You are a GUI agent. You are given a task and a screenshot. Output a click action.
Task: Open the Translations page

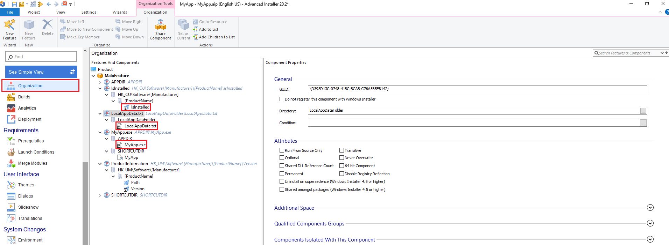pos(30,218)
